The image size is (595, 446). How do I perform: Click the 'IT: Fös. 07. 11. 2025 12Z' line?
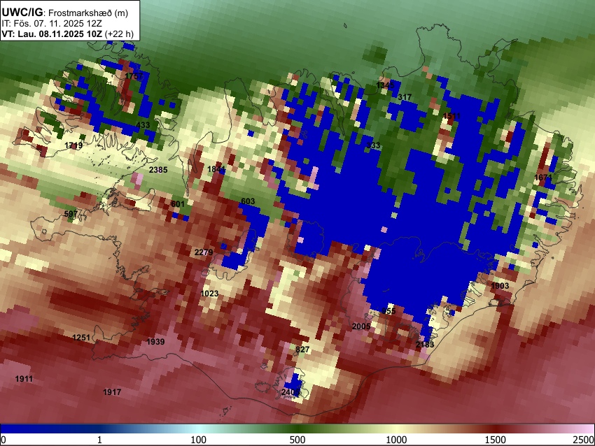coord(52,24)
